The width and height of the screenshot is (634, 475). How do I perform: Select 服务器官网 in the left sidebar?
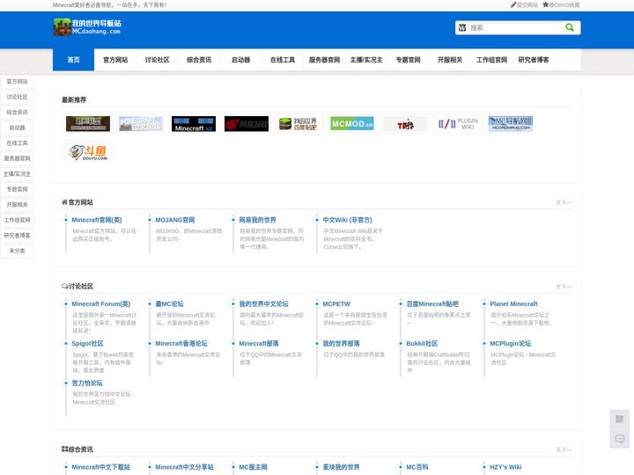[x=17, y=158]
